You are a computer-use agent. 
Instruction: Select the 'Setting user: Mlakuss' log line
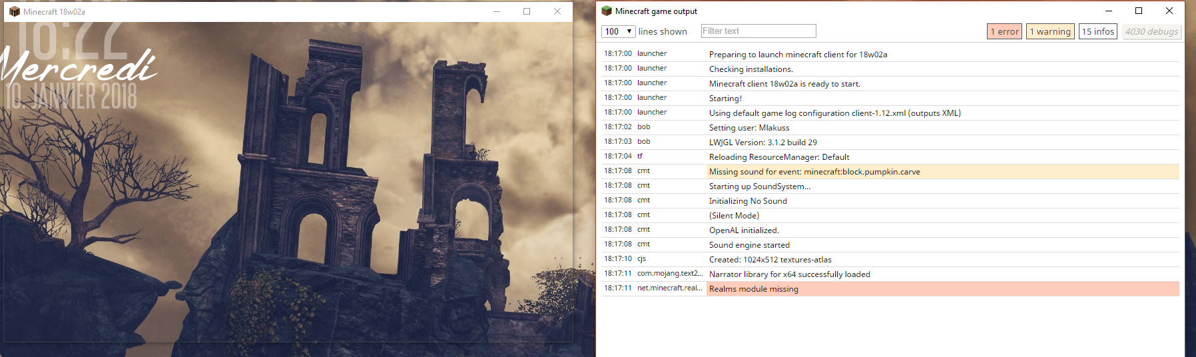(890, 127)
